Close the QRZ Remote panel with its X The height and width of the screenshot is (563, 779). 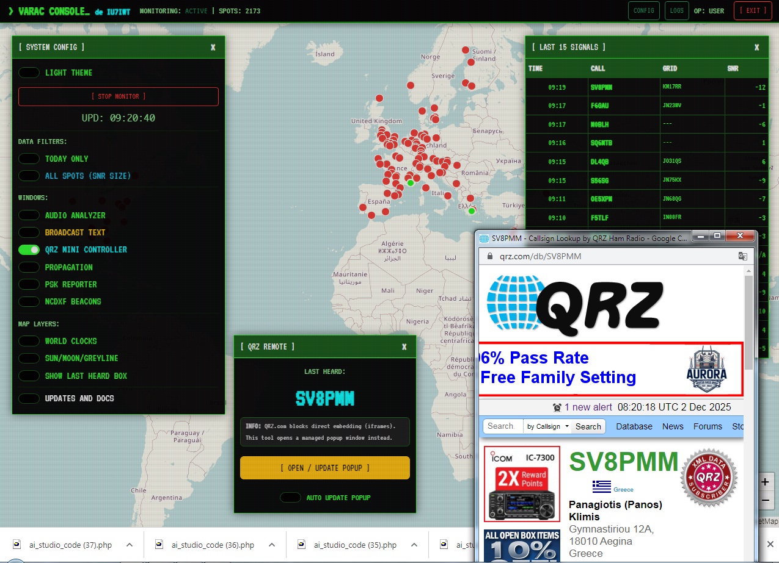(x=404, y=346)
